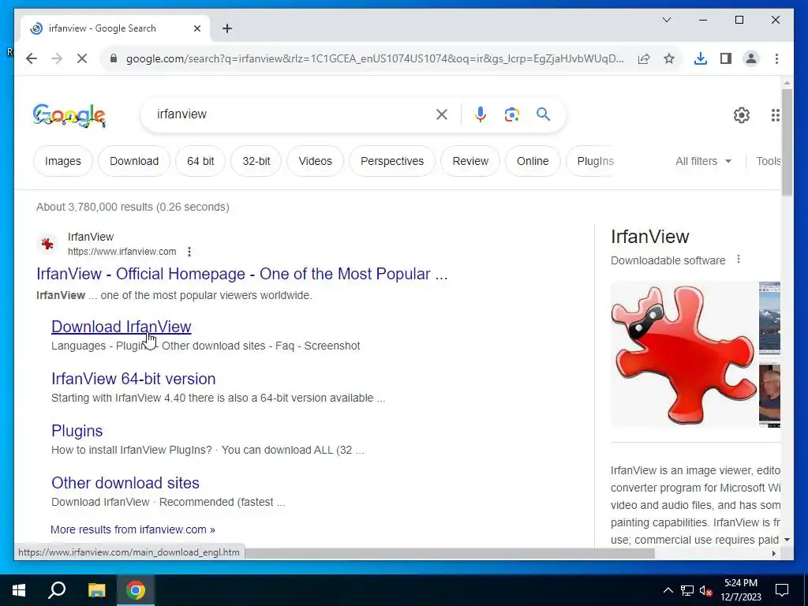Viewport: 808px width, 606px height.
Task: Open Chrome three-dot menu
Action: (776, 58)
